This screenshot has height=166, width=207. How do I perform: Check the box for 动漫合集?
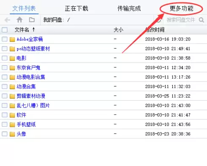pyautogui.click(x=5, y=87)
